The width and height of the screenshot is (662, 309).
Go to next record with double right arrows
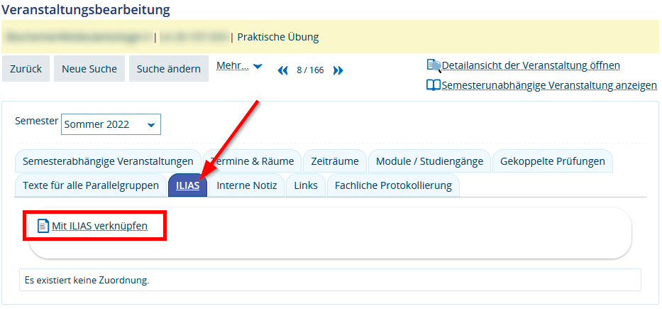click(x=338, y=70)
